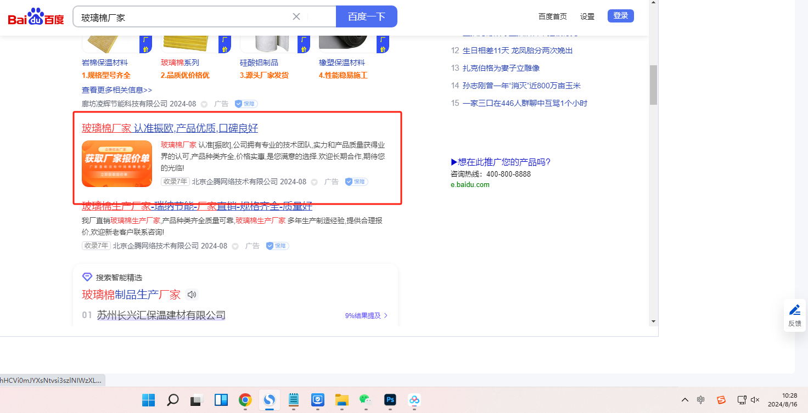The image size is (808, 413).
Task: Open Baidu Netdisk from the taskbar
Action: tap(414, 400)
